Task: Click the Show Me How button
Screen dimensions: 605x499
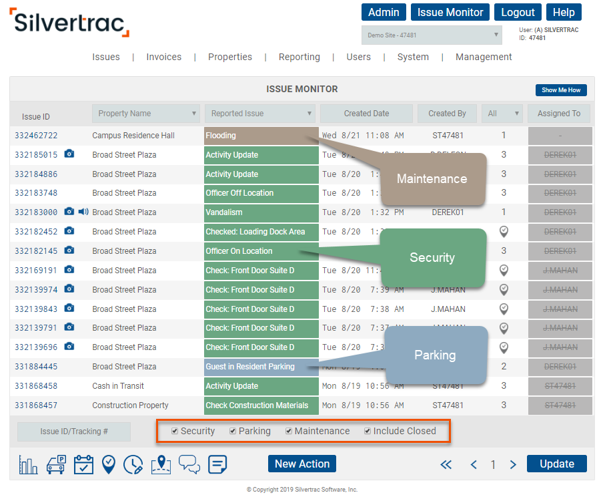Action: pos(561,90)
